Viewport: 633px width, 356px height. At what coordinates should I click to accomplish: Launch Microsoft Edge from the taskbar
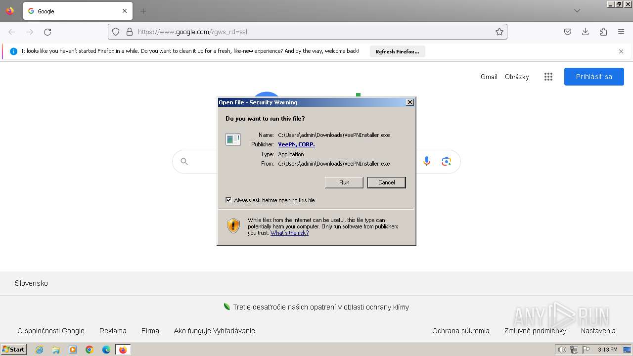[x=106, y=350]
